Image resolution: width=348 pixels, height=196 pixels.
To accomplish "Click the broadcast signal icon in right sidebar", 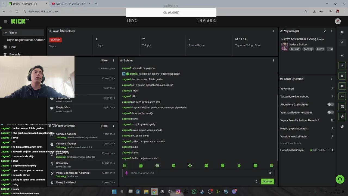I will click(342, 96).
